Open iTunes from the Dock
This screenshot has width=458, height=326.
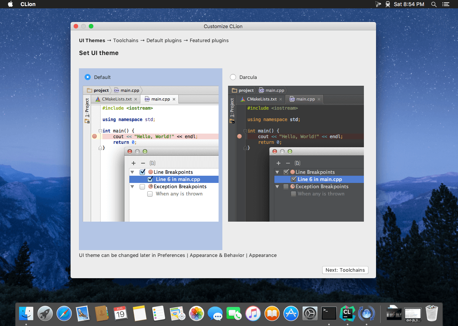pyautogui.click(x=253, y=313)
